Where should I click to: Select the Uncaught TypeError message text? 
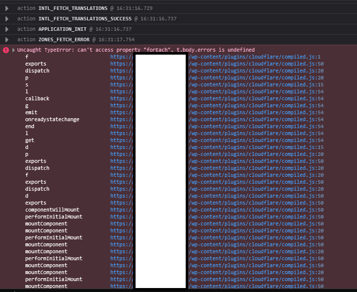click(136, 50)
